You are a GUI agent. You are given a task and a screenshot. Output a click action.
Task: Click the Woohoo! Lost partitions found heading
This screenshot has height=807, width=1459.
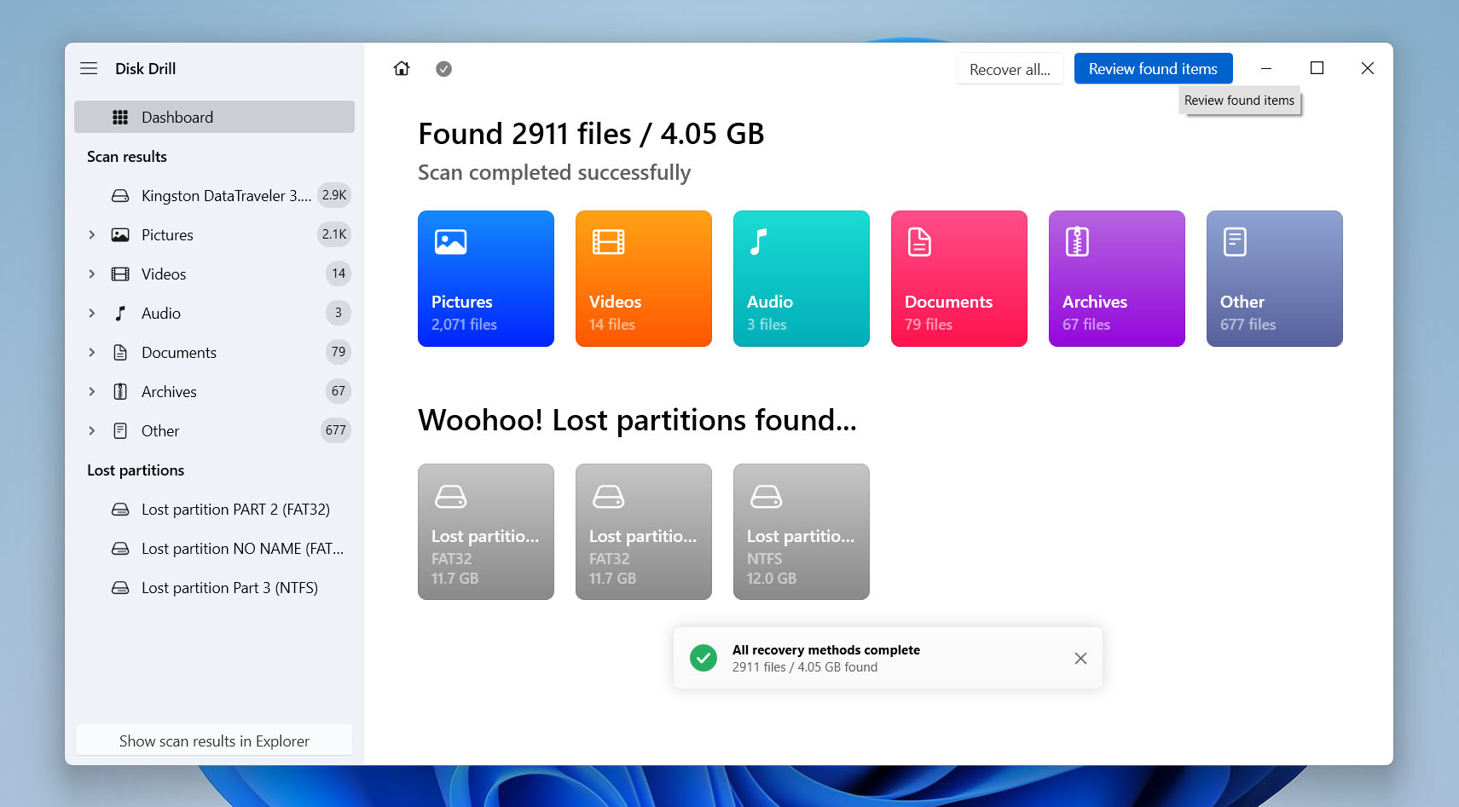[637, 420]
